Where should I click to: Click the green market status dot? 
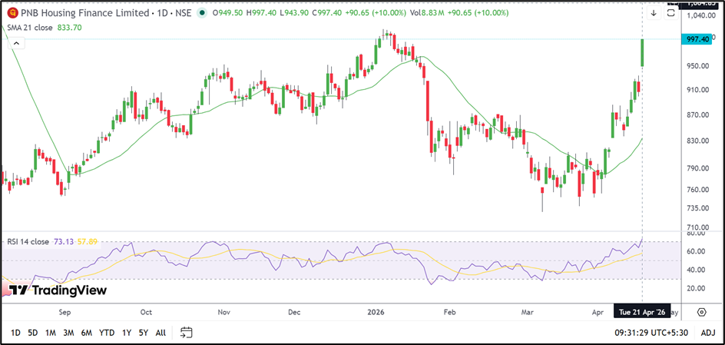pos(202,13)
